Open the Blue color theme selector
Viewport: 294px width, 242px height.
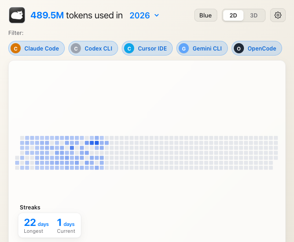(206, 15)
